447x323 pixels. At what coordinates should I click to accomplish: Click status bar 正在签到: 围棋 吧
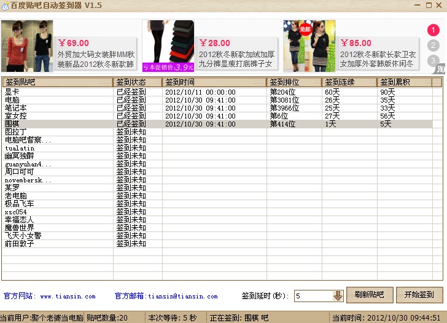(x=239, y=318)
